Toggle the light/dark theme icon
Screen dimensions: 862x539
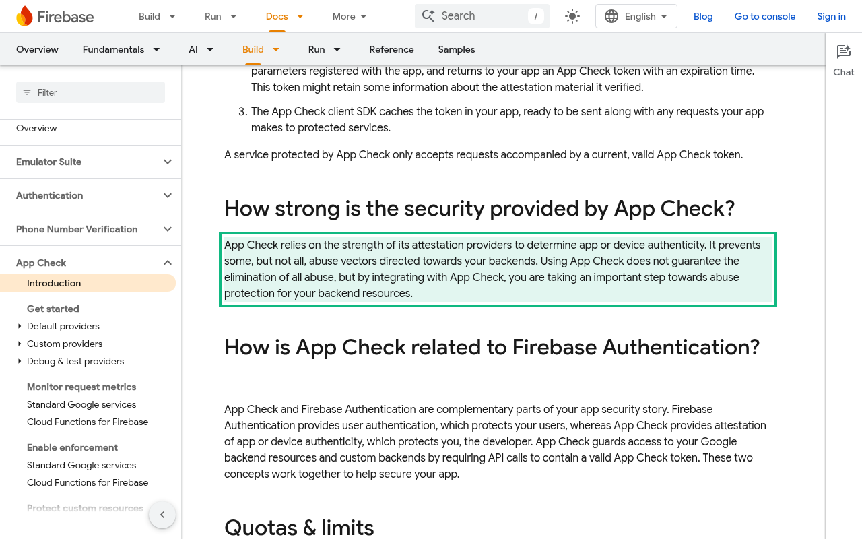coord(572,16)
